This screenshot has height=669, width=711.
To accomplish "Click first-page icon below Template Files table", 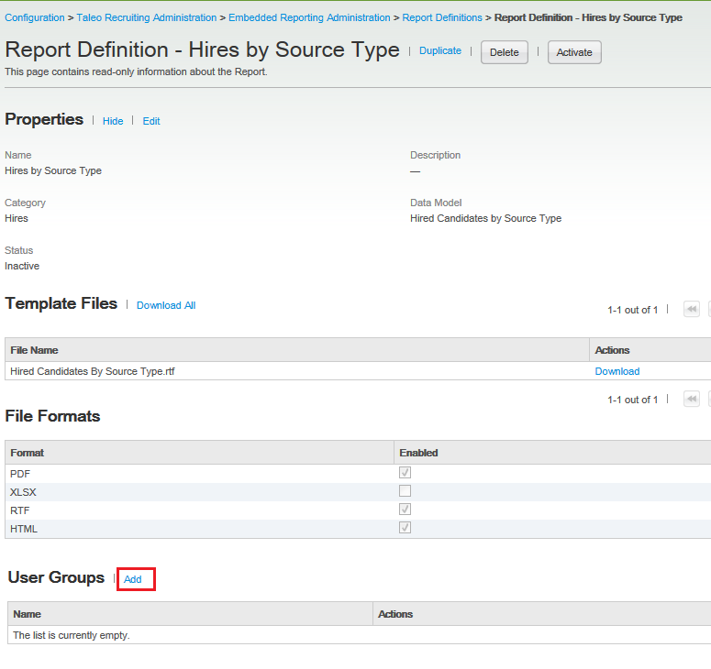I will coord(692,400).
